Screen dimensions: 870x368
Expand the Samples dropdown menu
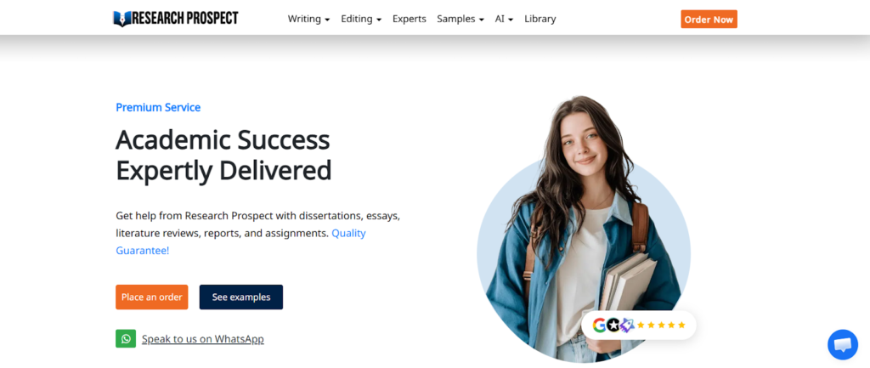(460, 19)
